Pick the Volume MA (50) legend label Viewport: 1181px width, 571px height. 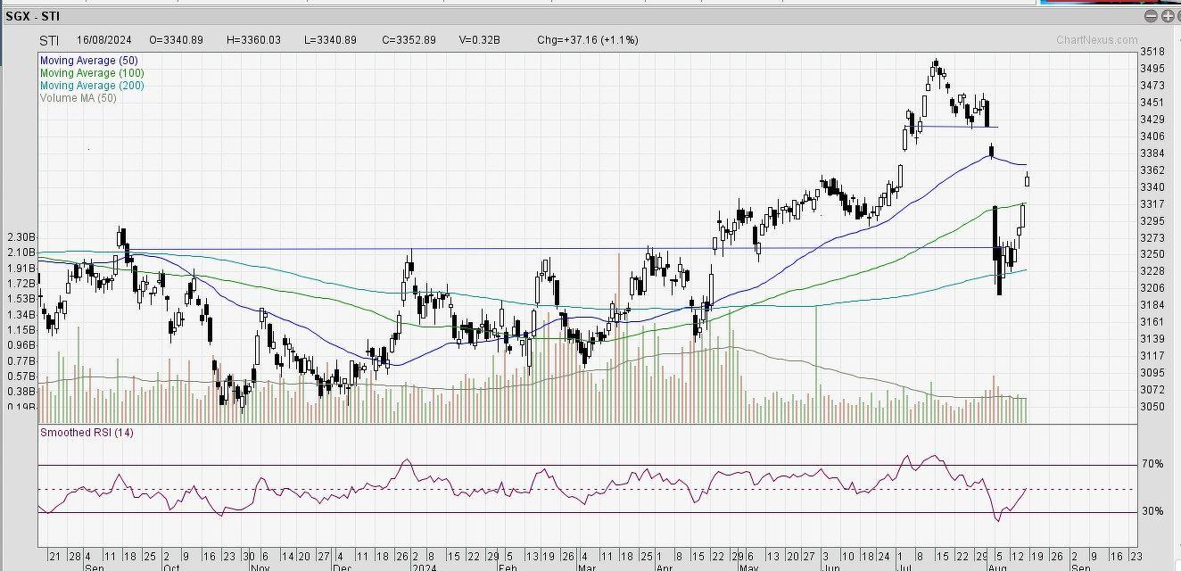click(78, 98)
